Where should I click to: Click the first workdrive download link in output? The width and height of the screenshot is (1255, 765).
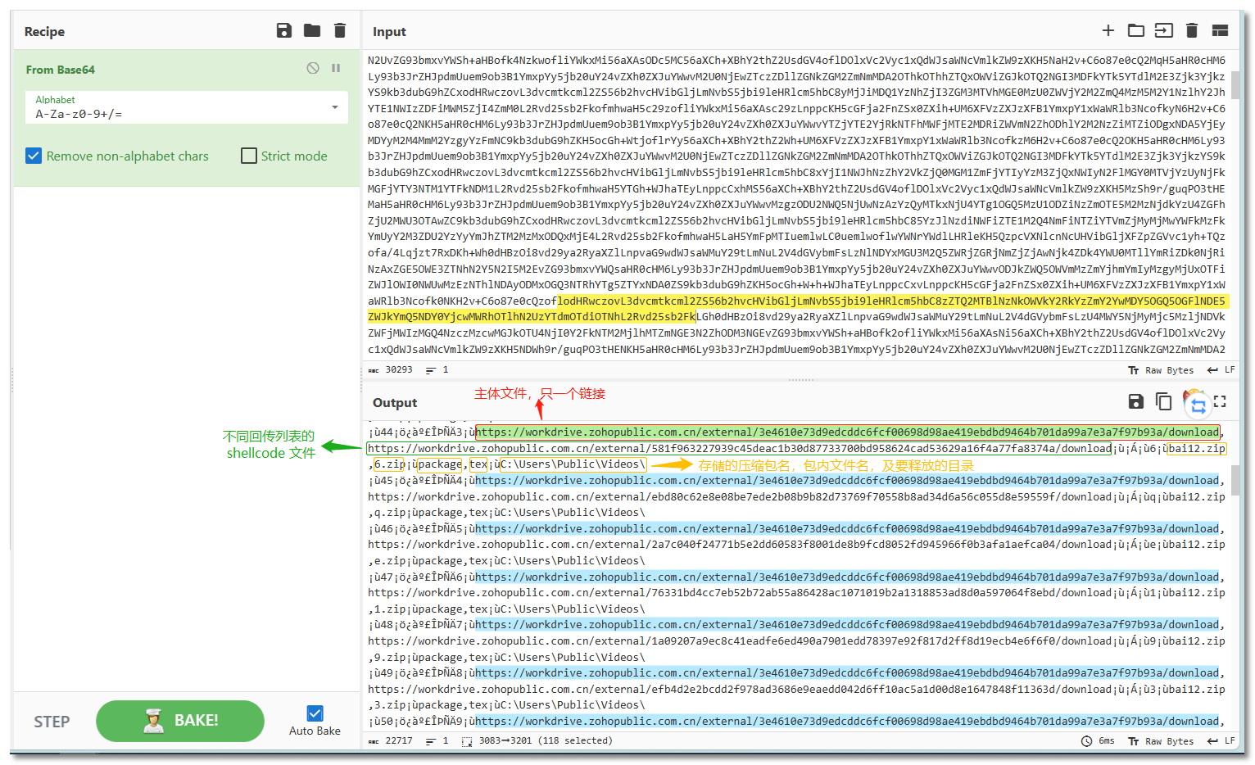847,432
